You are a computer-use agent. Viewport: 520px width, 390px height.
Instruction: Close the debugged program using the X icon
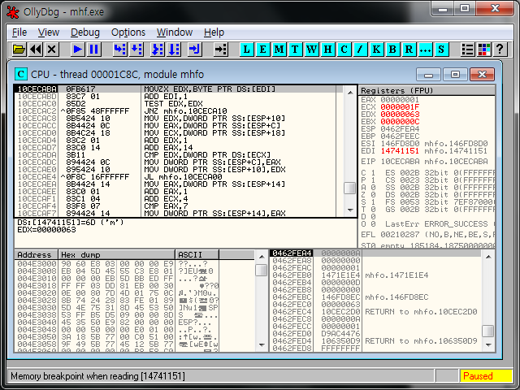pyautogui.click(x=51, y=50)
